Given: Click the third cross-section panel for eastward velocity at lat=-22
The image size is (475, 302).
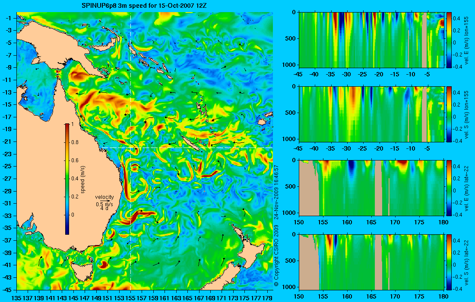Looking at the screenshot, I should tap(371, 188).
